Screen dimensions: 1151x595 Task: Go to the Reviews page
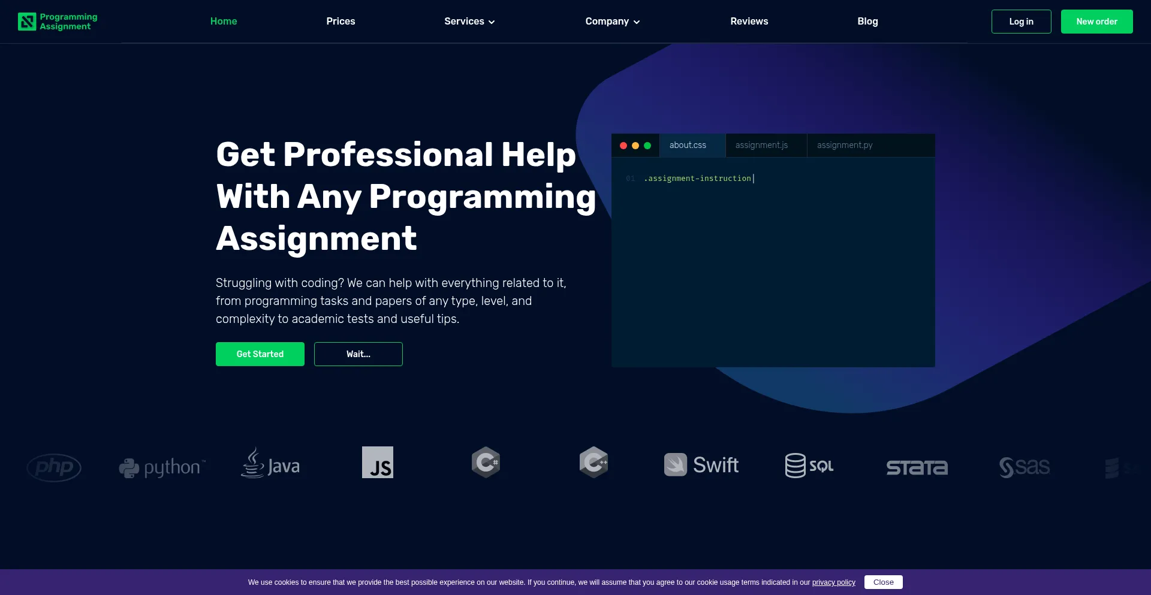click(x=749, y=22)
